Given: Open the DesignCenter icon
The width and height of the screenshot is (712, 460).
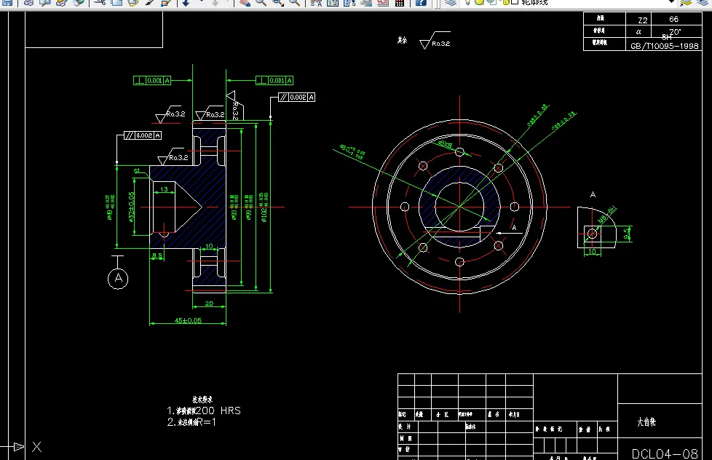Looking at the screenshot, I should [333, 2].
